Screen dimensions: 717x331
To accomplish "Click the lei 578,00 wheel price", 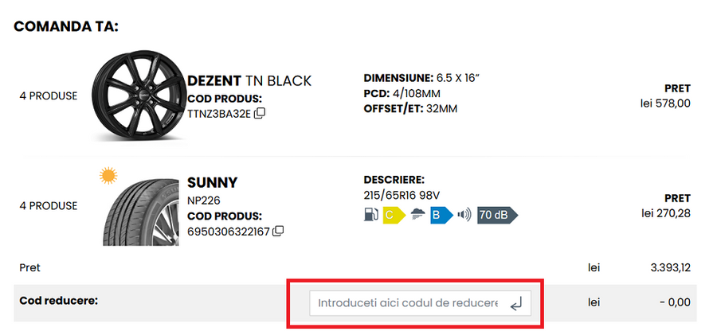I will click(x=665, y=103).
